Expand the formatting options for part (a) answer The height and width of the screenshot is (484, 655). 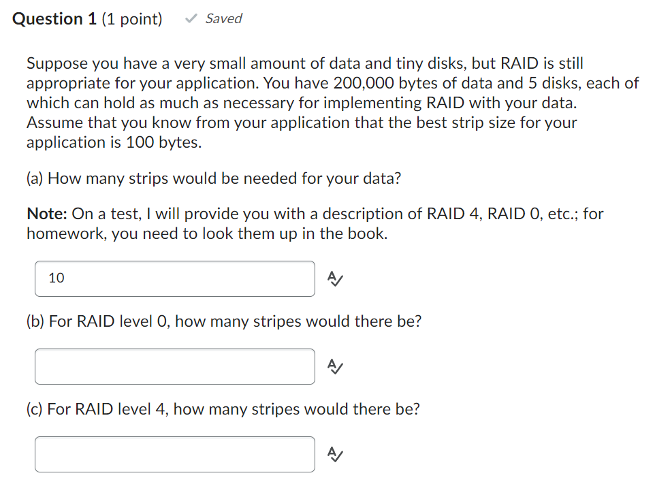(334, 278)
